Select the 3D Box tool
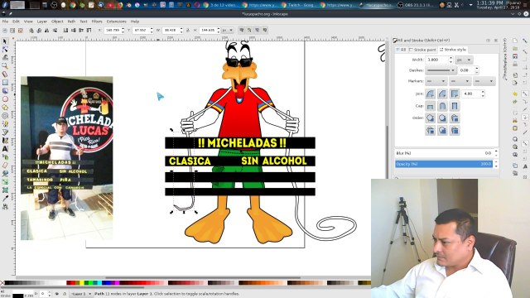This screenshot has width=530, height=298. (x=5, y=91)
